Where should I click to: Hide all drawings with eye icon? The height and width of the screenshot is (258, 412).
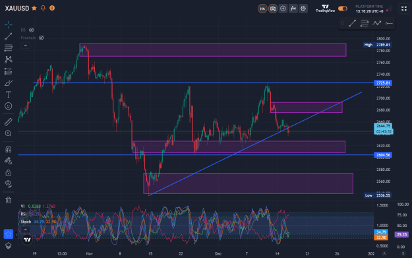[x=8, y=184]
